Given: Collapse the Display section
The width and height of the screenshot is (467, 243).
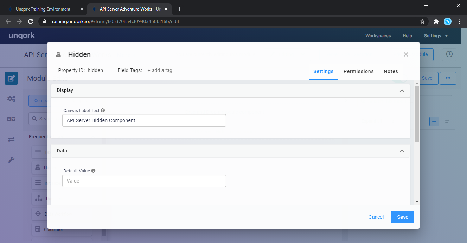Looking at the screenshot, I should pos(402,91).
